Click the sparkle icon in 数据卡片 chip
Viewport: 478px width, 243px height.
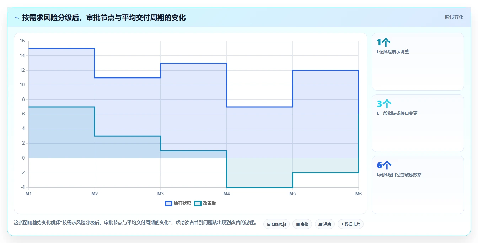(342, 224)
